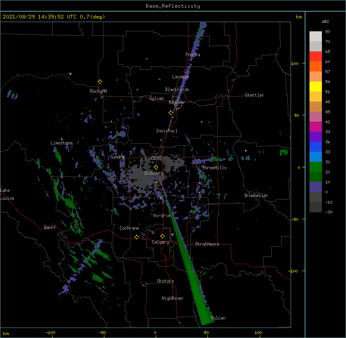Click the Strathmore city label
Screen dimensions: 346x338
207,244
